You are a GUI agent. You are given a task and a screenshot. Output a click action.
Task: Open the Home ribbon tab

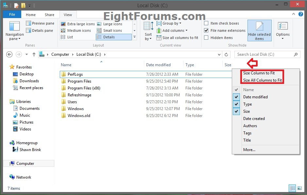click(x=31, y=15)
